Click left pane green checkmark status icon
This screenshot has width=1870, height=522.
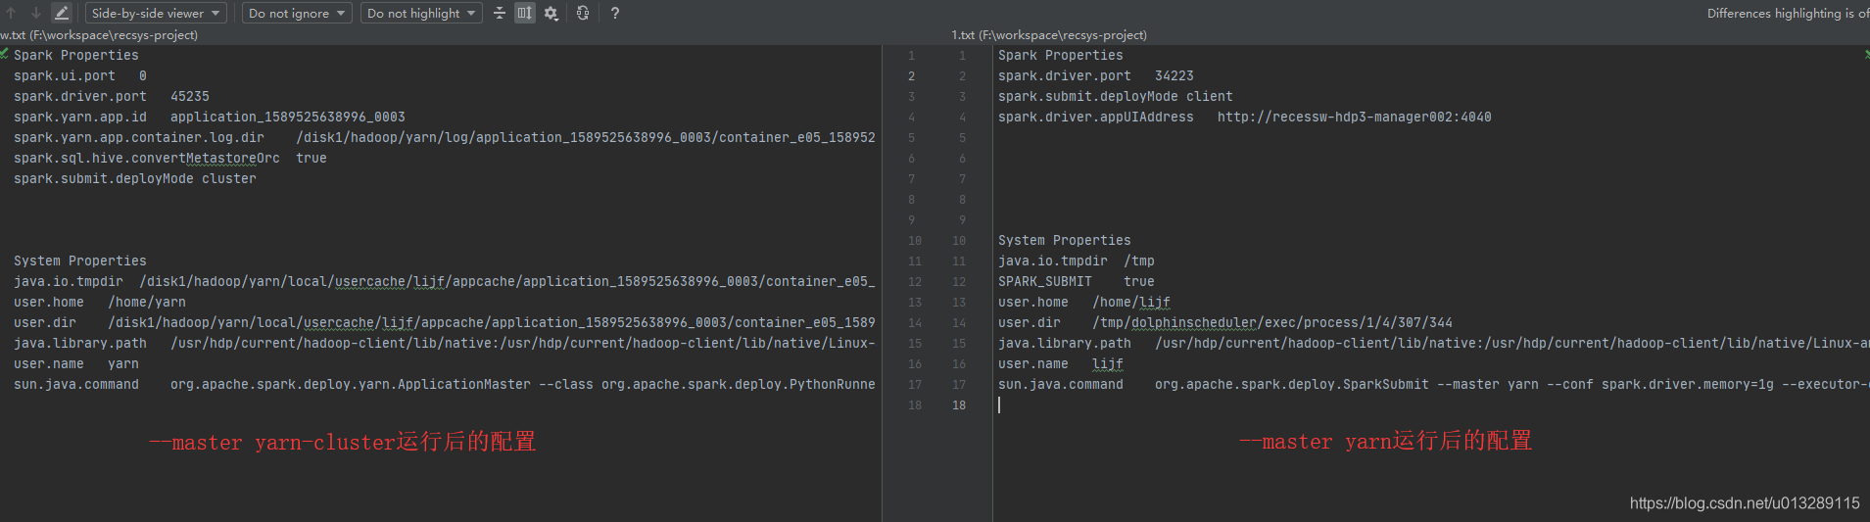point(5,54)
